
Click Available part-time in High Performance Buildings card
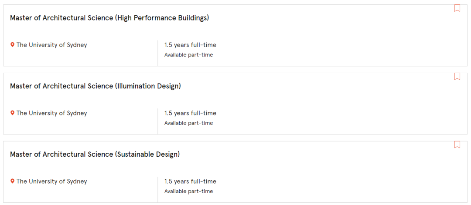(188, 55)
